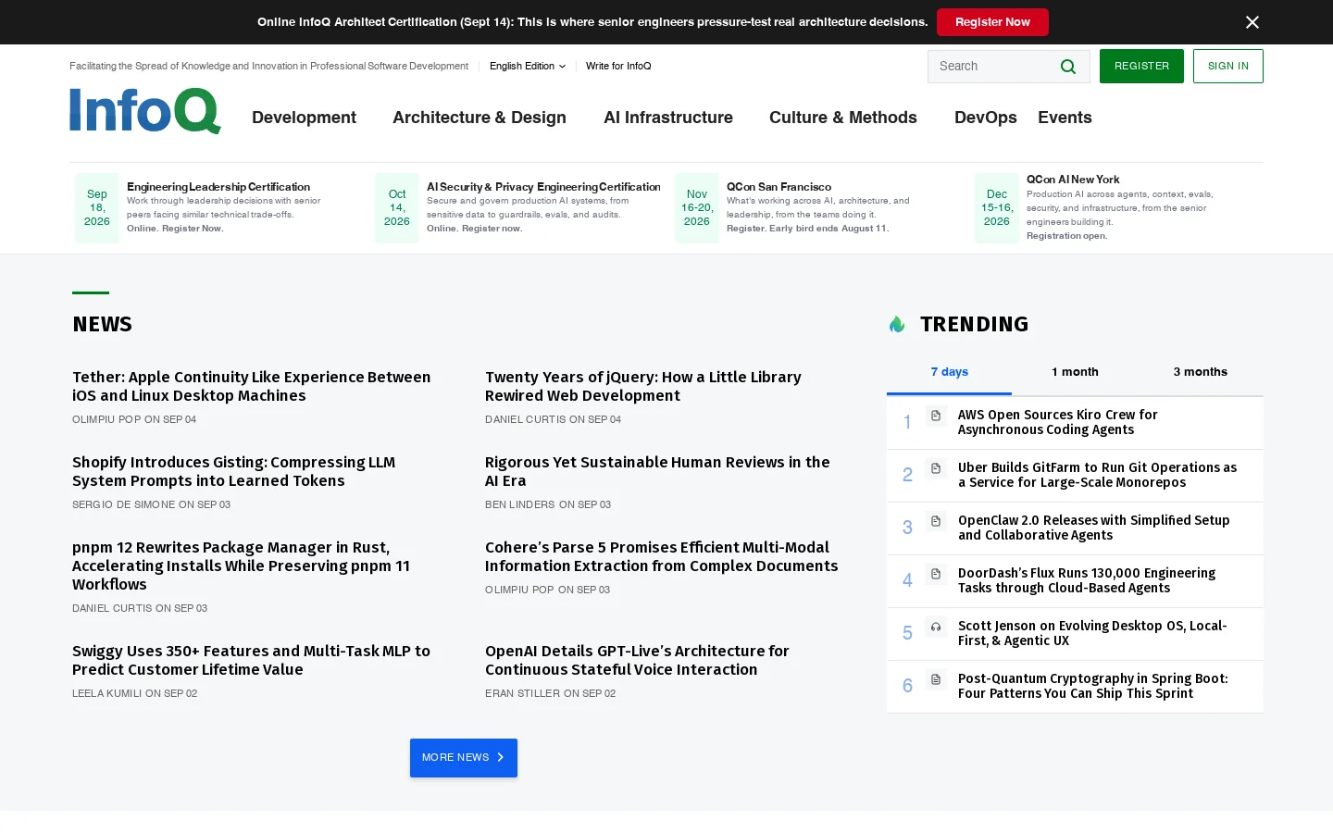The width and height of the screenshot is (1333, 833).
Task: Open Cohere's Parse 5 article
Action: pos(662,556)
